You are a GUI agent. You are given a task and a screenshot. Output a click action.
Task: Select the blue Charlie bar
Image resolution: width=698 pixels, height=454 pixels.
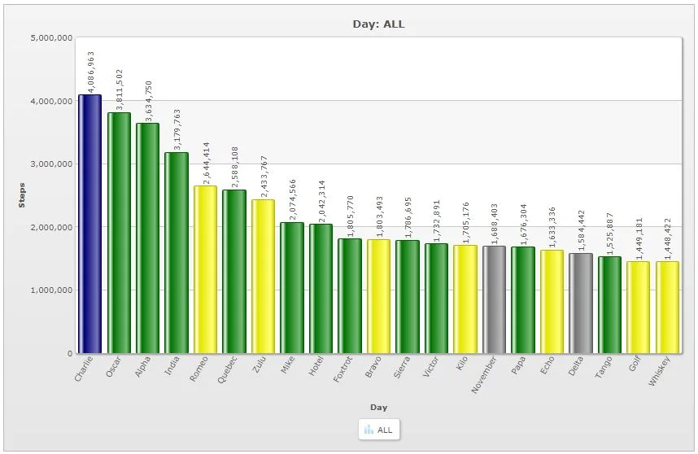(90, 224)
